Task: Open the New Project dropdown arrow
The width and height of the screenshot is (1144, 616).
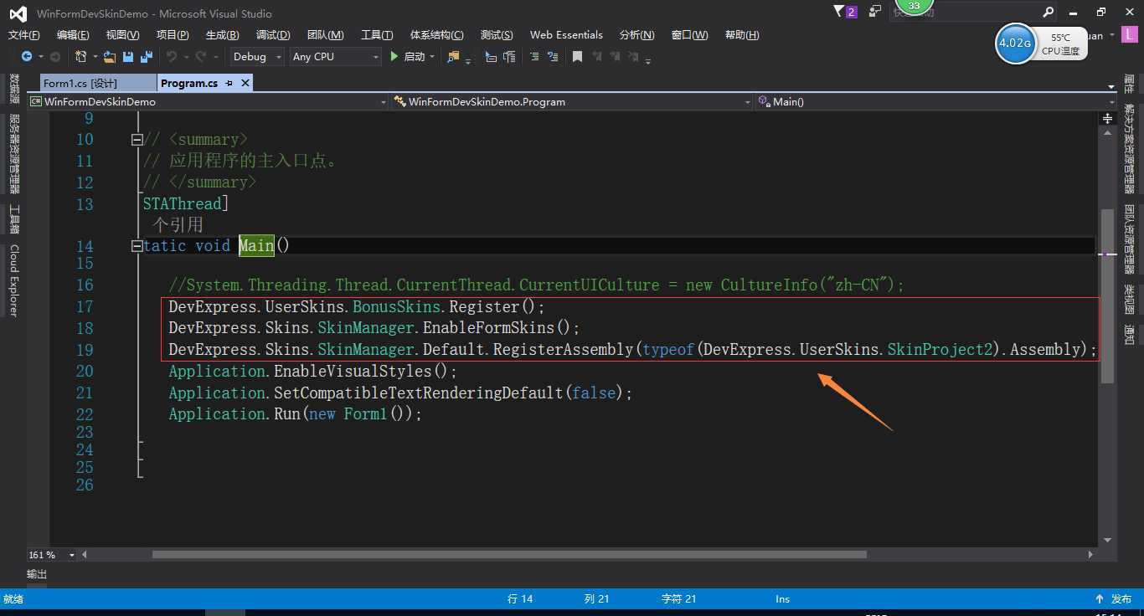Action: tap(95, 56)
